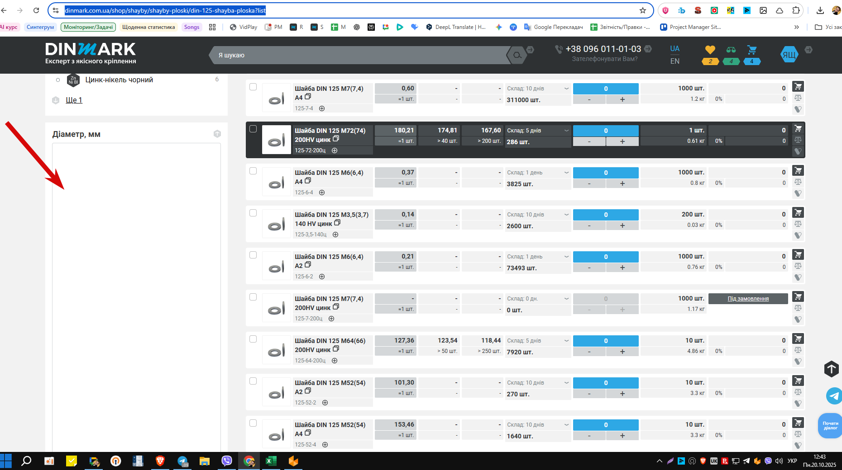Viewport: 842px width, 470px height.
Task: Add item 125-7-200ц to favorites with heart icon
Action: click(x=798, y=319)
